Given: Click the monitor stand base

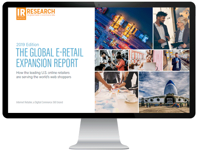Looking at the screenshot, I should (99, 147).
